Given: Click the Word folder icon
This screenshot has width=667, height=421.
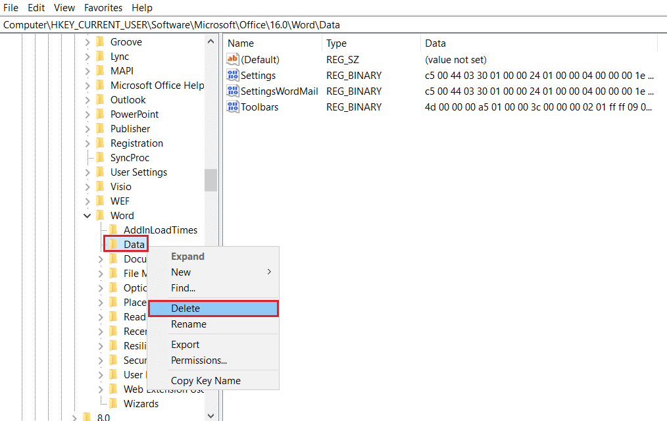Looking at the screenshot, I should [101, 215].
